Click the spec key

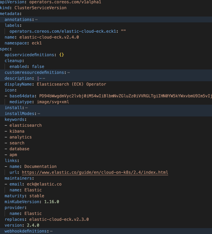point(5,49)
